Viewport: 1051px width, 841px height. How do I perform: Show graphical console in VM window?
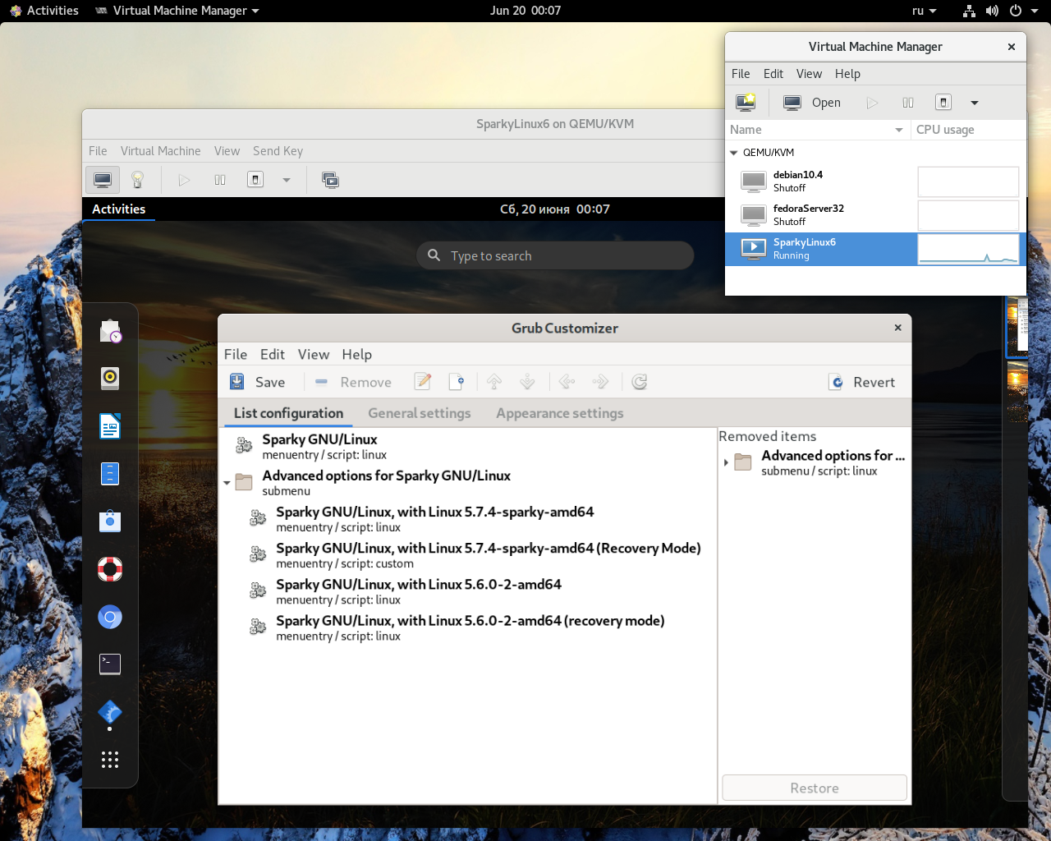[x=103, y=180]
